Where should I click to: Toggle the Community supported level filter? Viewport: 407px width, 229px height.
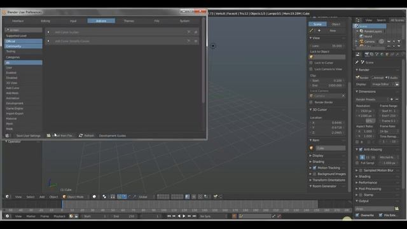coord(24,46)
